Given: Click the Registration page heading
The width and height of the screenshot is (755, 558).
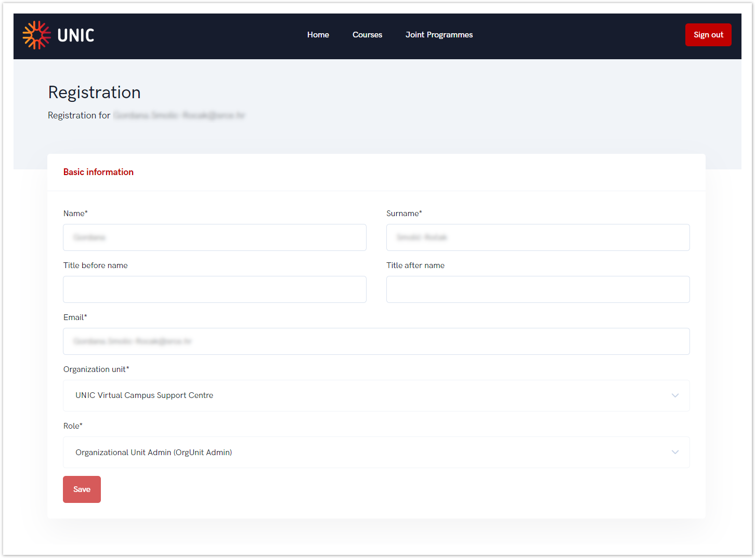Looking at the screenshot, I should [94, 92].
